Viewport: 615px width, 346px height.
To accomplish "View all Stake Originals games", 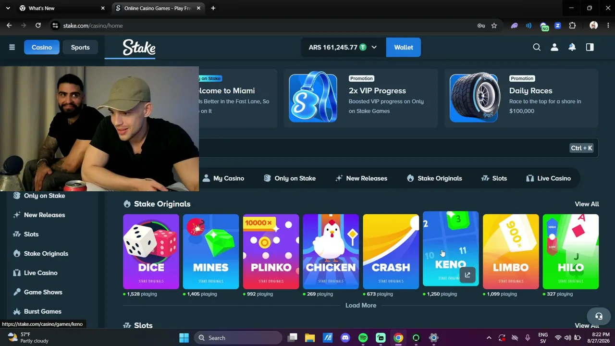I will (587, 204).
